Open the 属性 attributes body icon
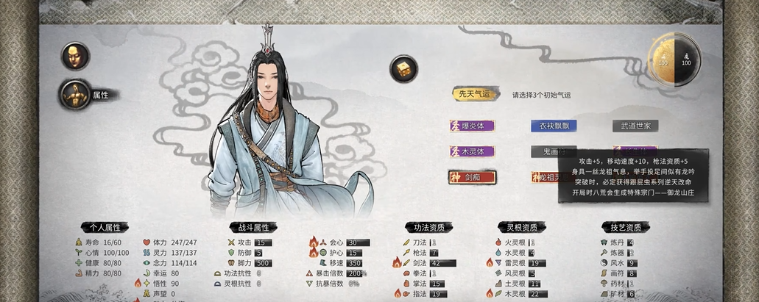The height and width of the screenshot is (302, 759). click(x=75, y=94)
